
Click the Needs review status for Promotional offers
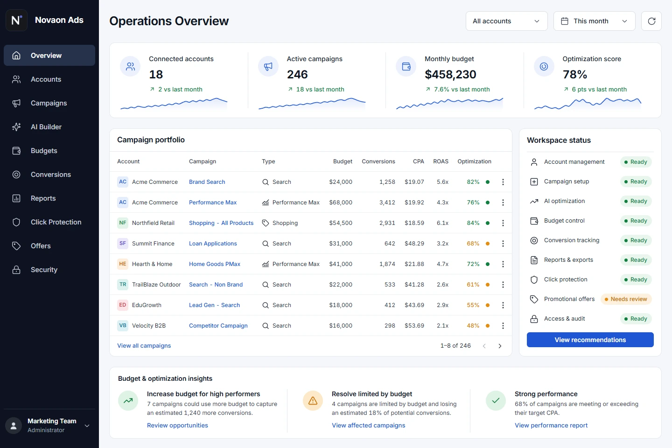pos(625,299)
